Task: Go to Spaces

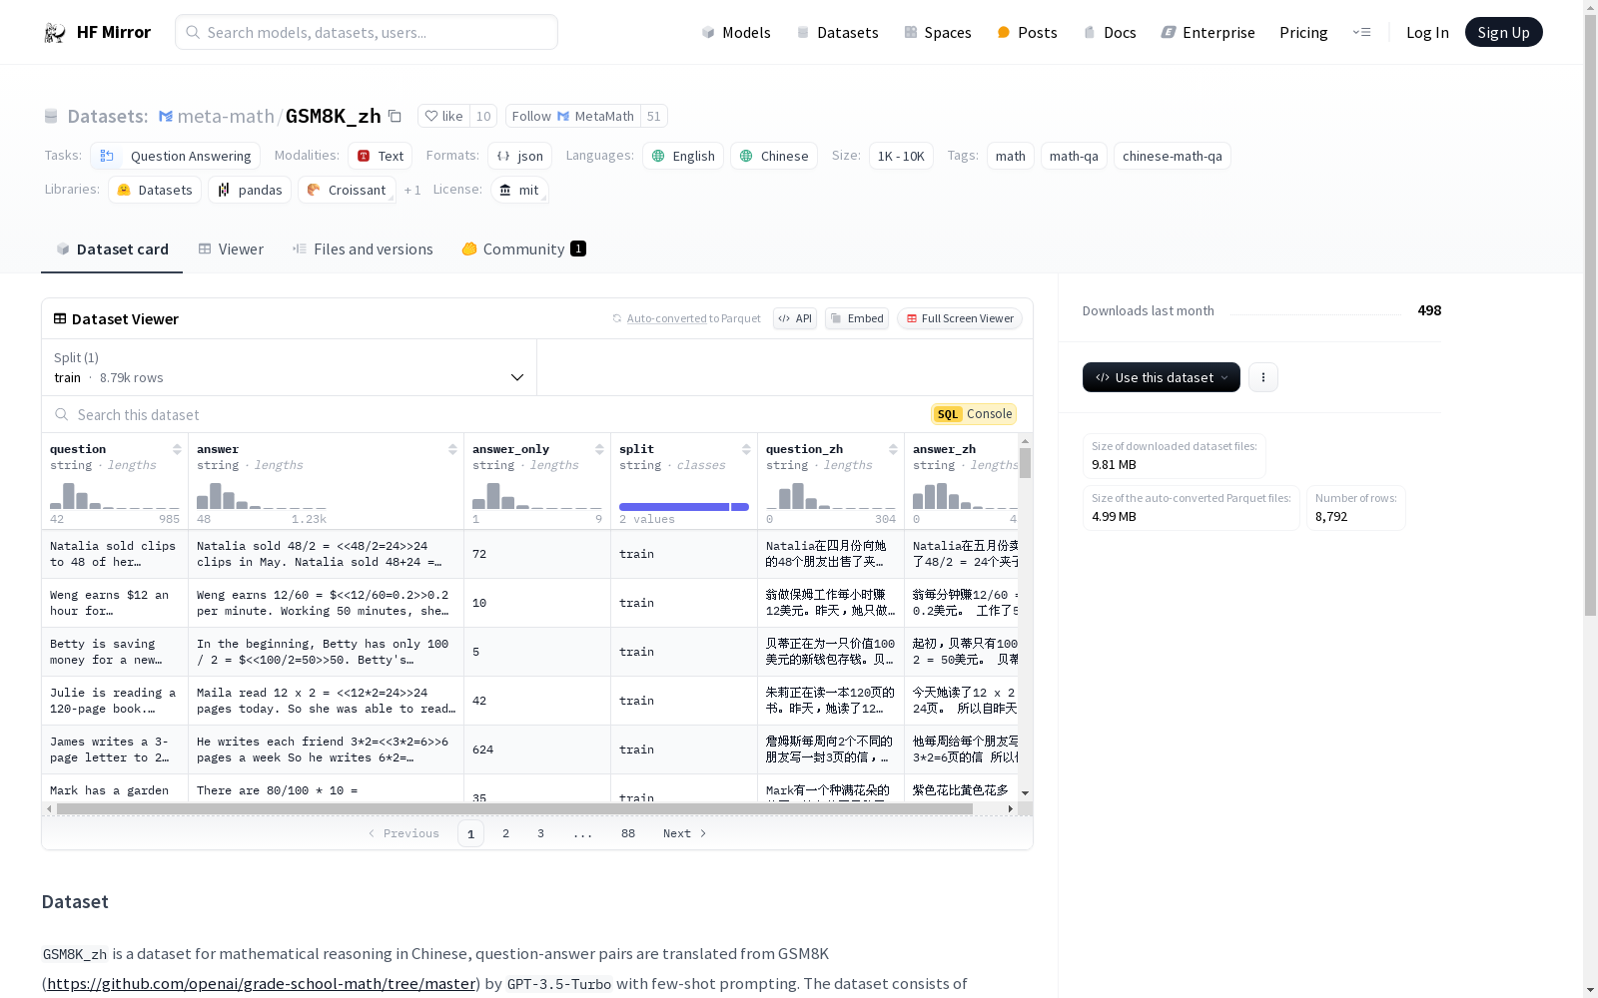Action: point(938,32)
